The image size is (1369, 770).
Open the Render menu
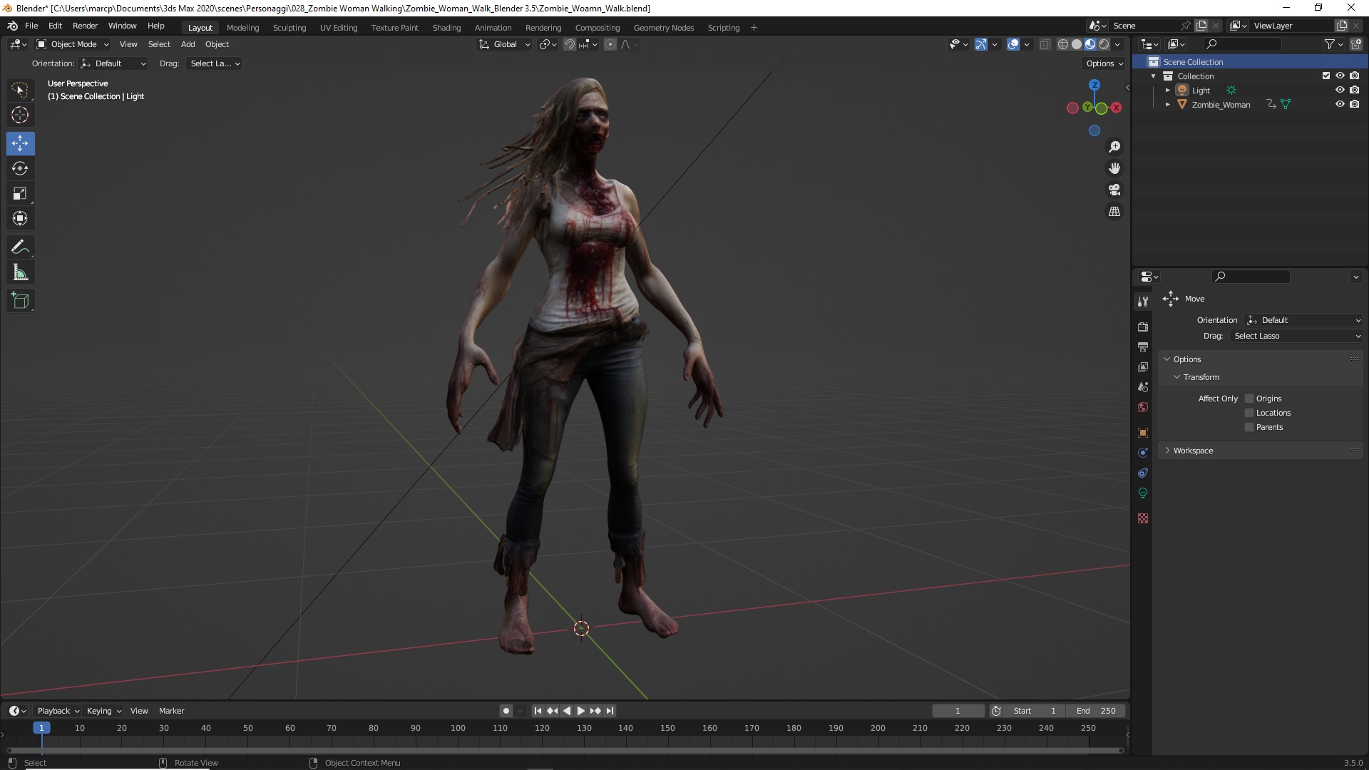[x=85, y=26]
